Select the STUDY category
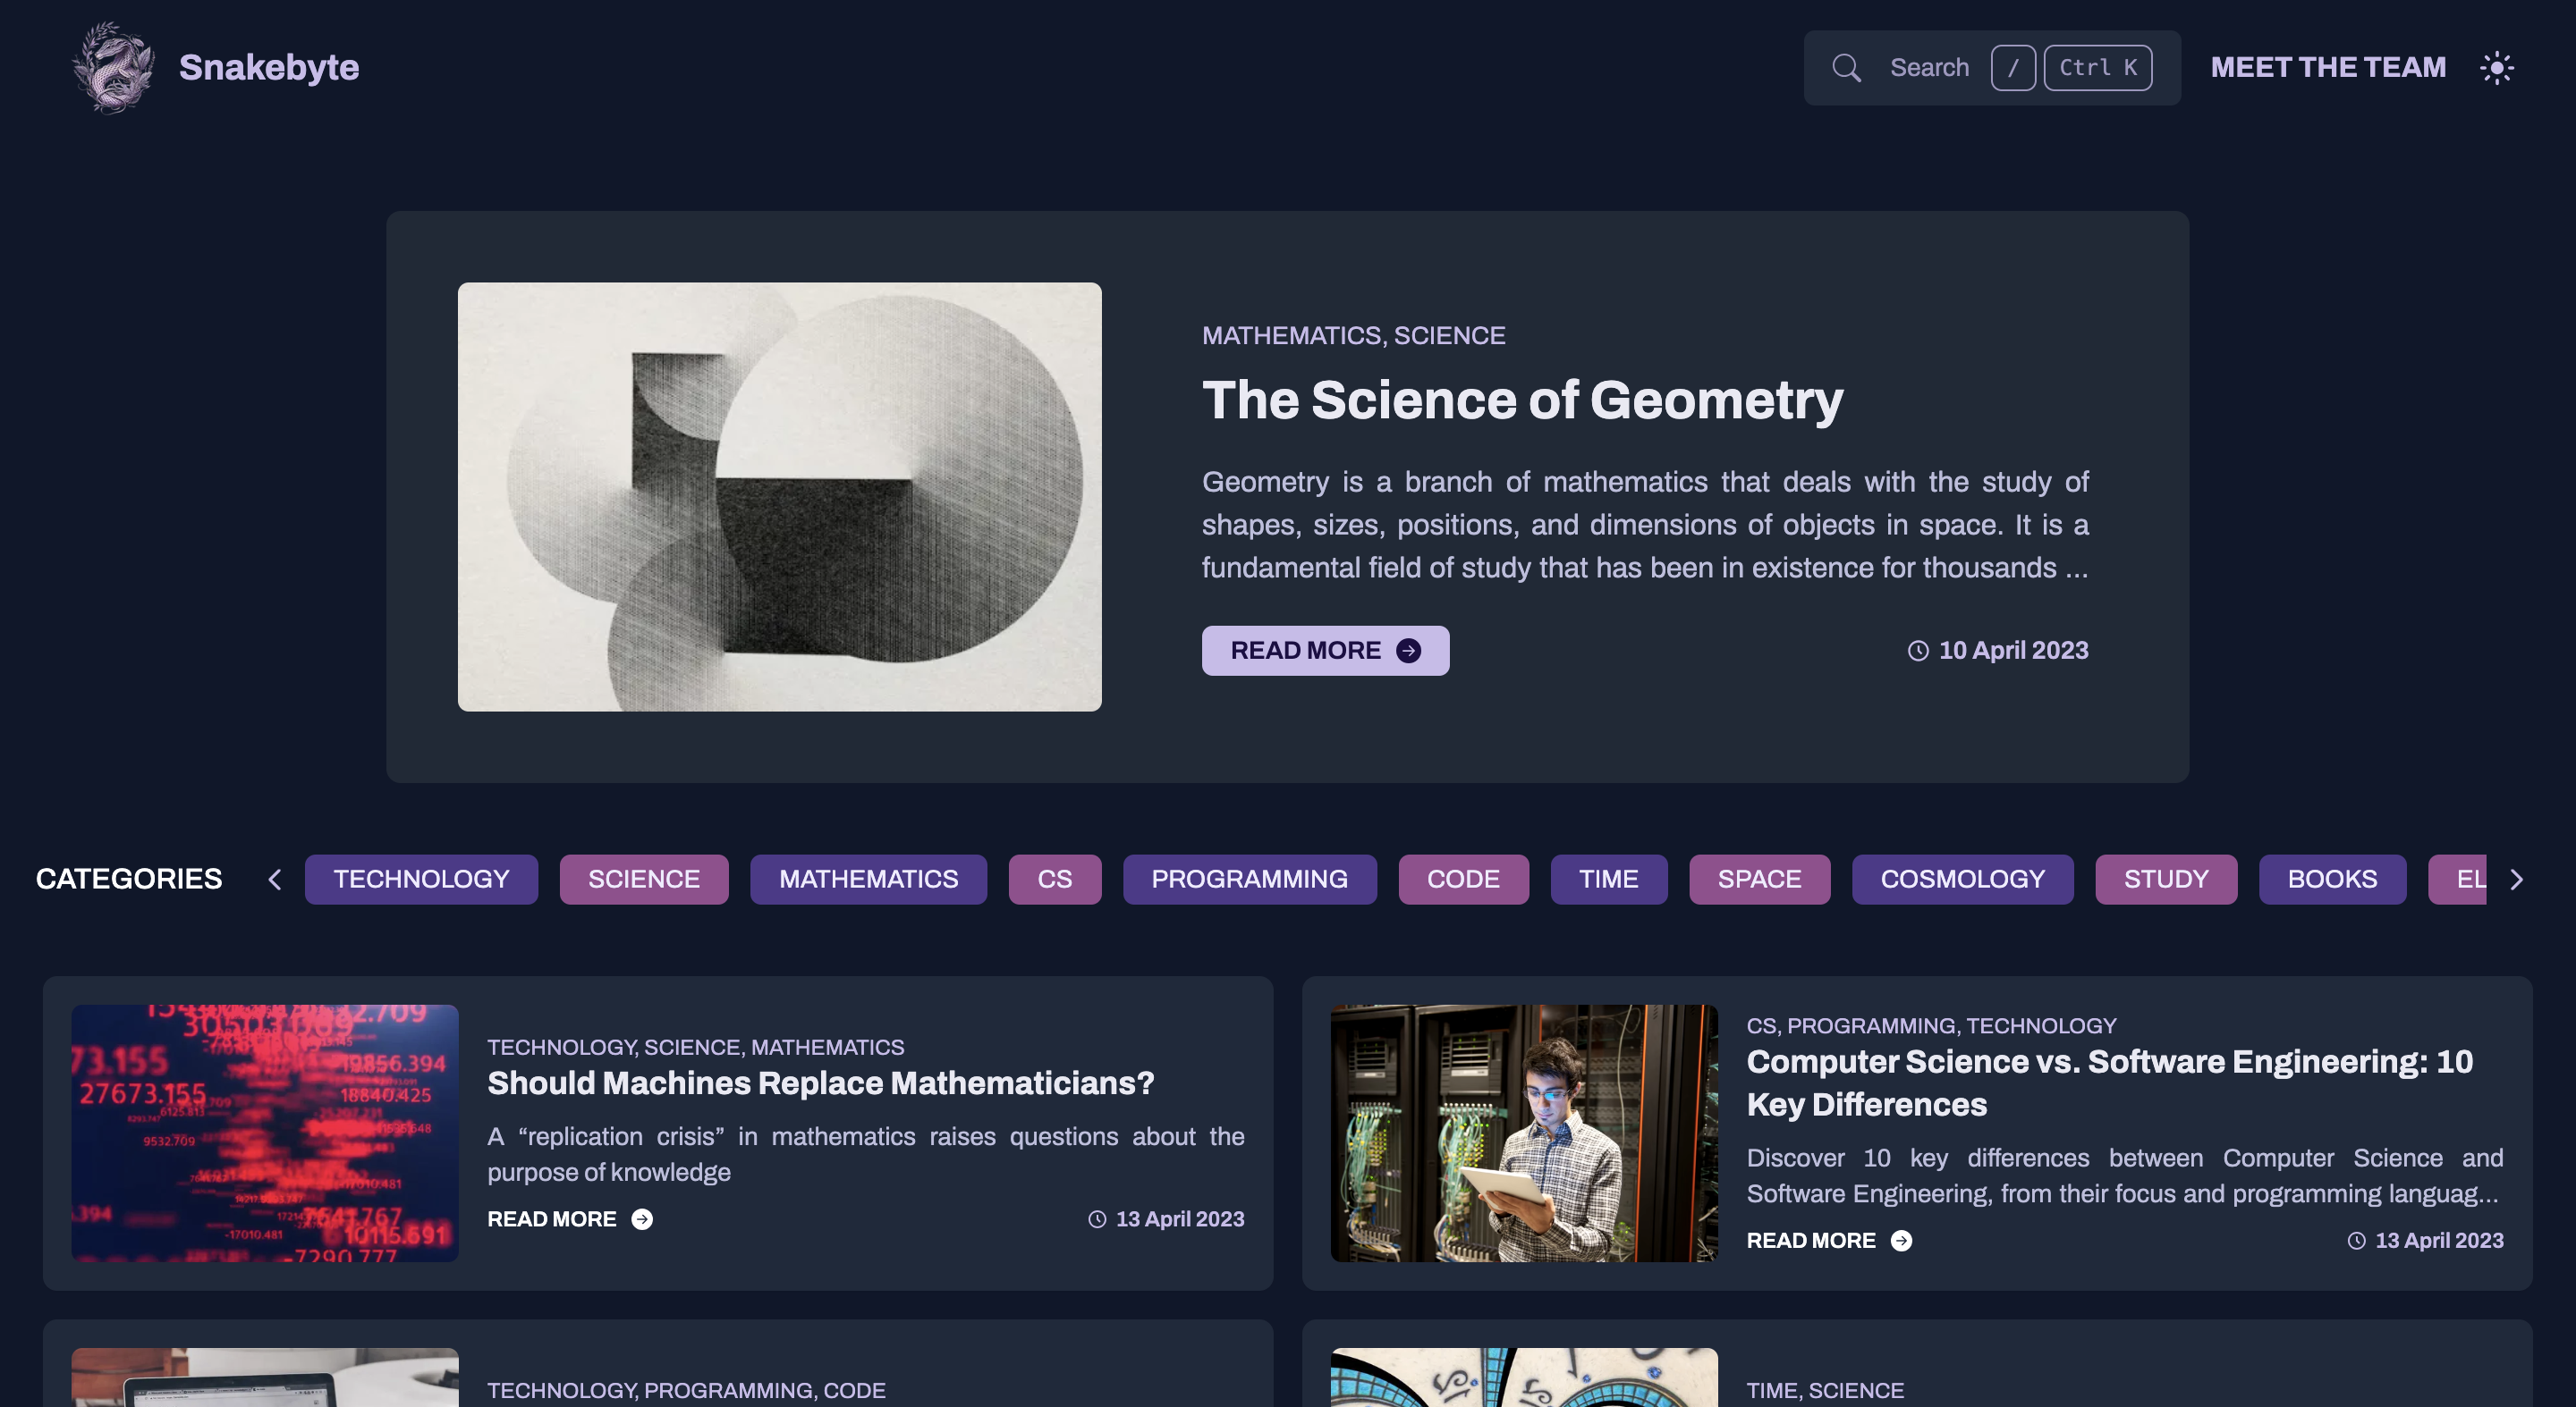 click(2166, 880)
